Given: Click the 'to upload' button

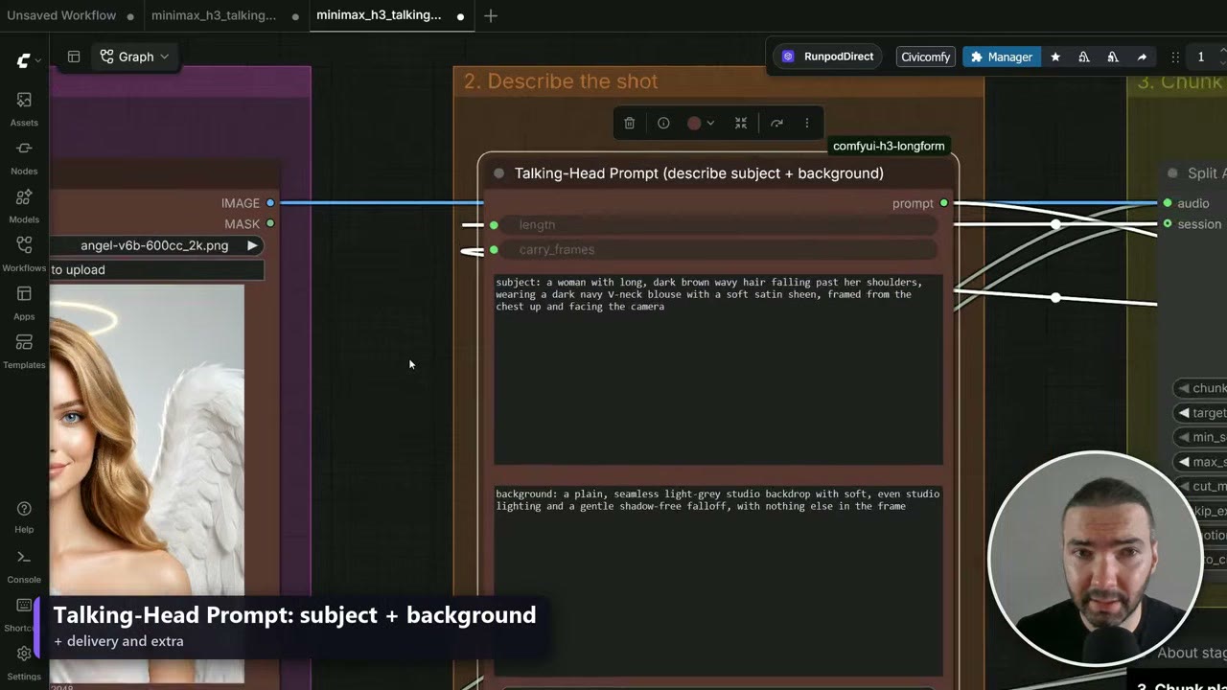Looking at the screenshot, I should (156, 269).
